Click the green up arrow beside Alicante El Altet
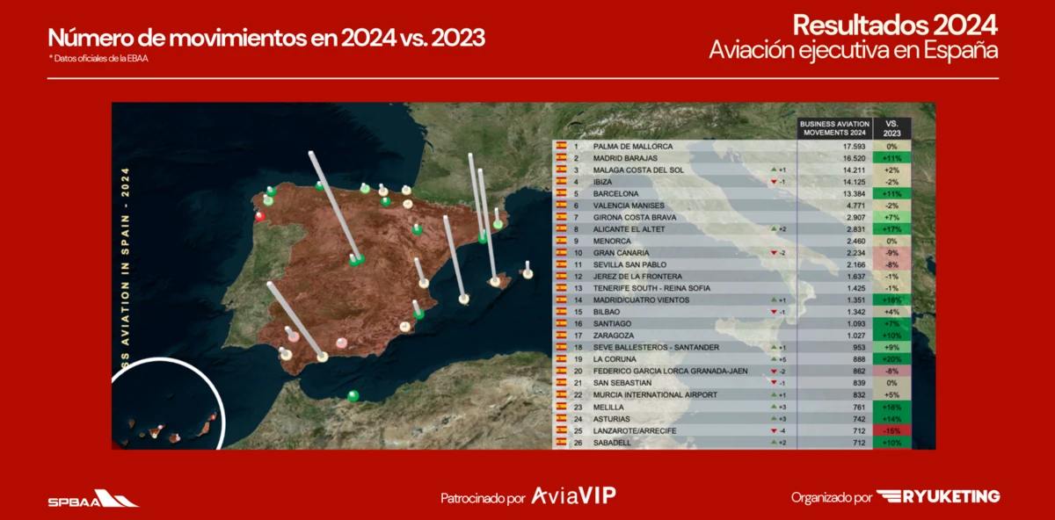 tap(774, 229)
